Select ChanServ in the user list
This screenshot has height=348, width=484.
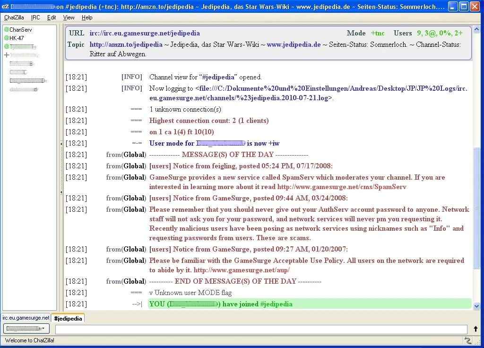click(x=21, y=29)
